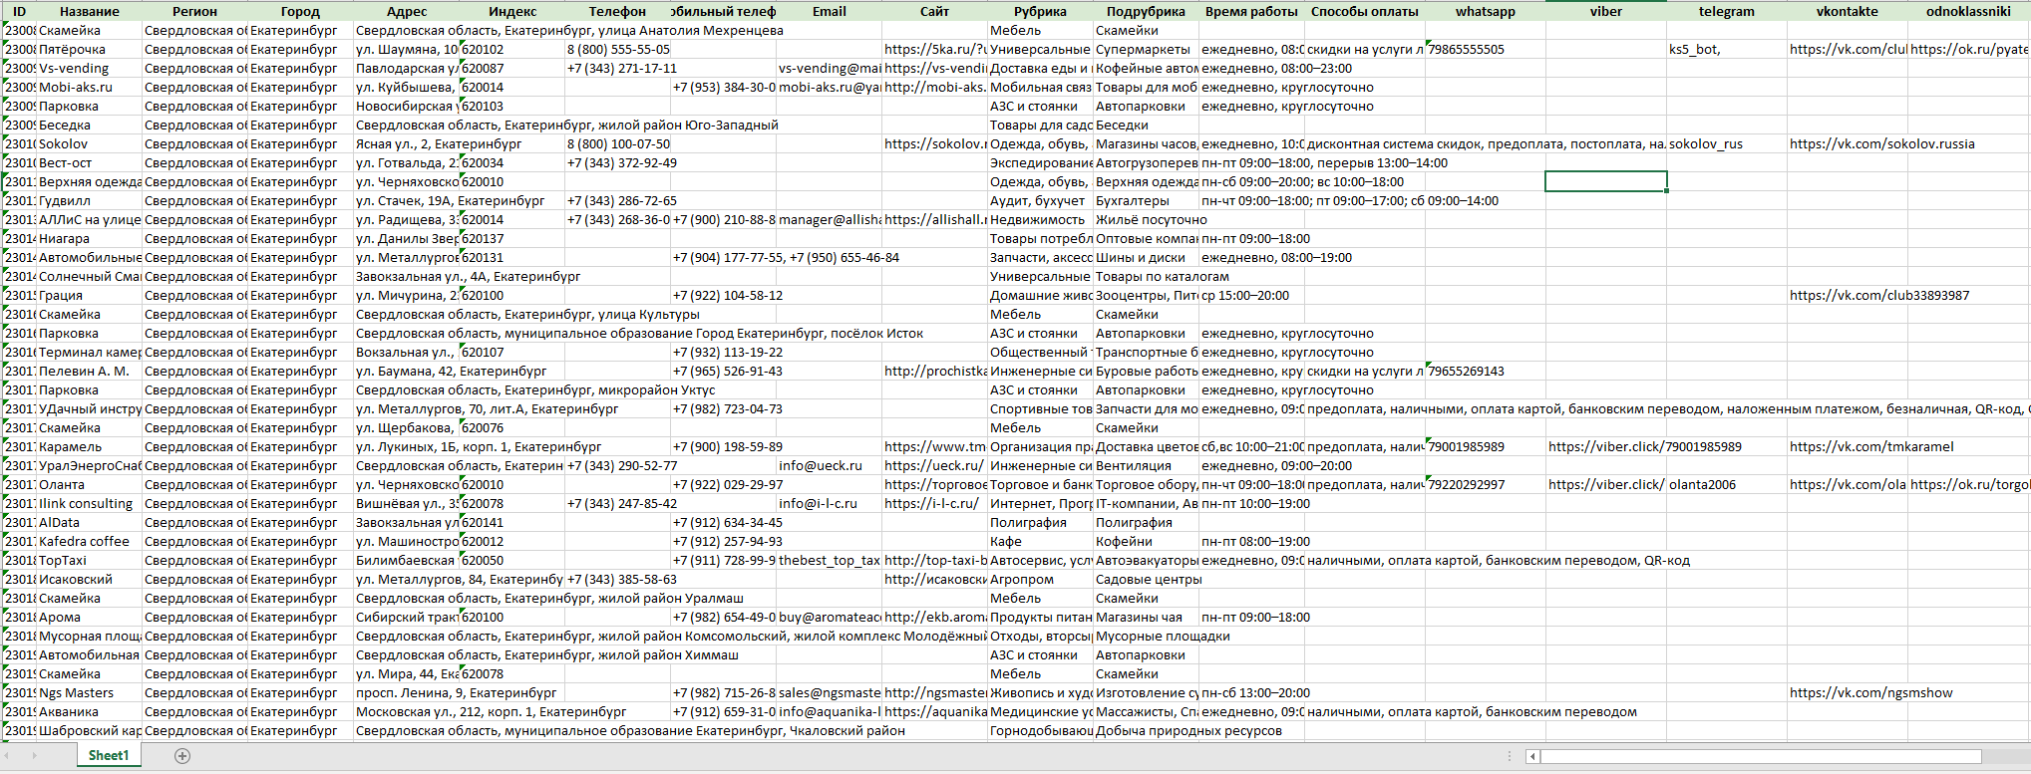Open the vk.com/ngsmshow link
The height and width of the screenshot is (774, 2031).
point(1870,693)
